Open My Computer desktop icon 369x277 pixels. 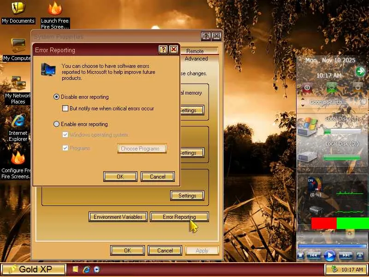(17, 50)
